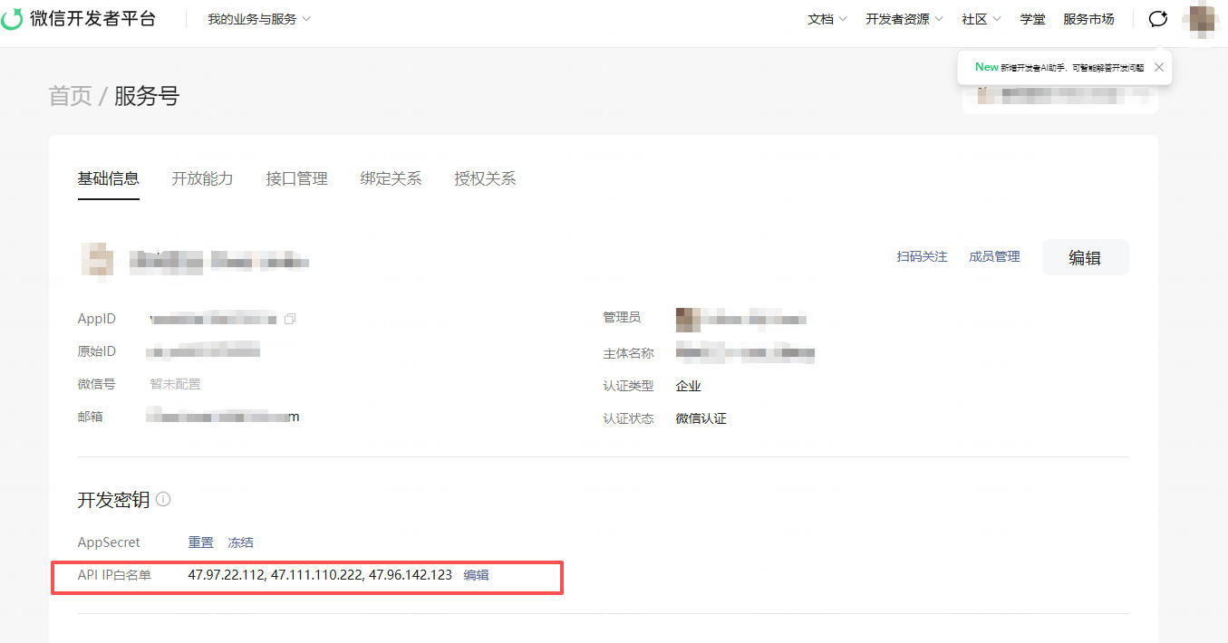1228x643 pixels.
Task: Show the 开发密钥 info tooltip icon
Action: pos(163,499)
